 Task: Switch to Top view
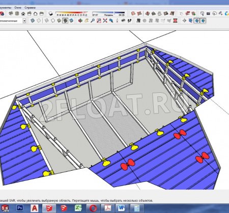tap(17, 13)
